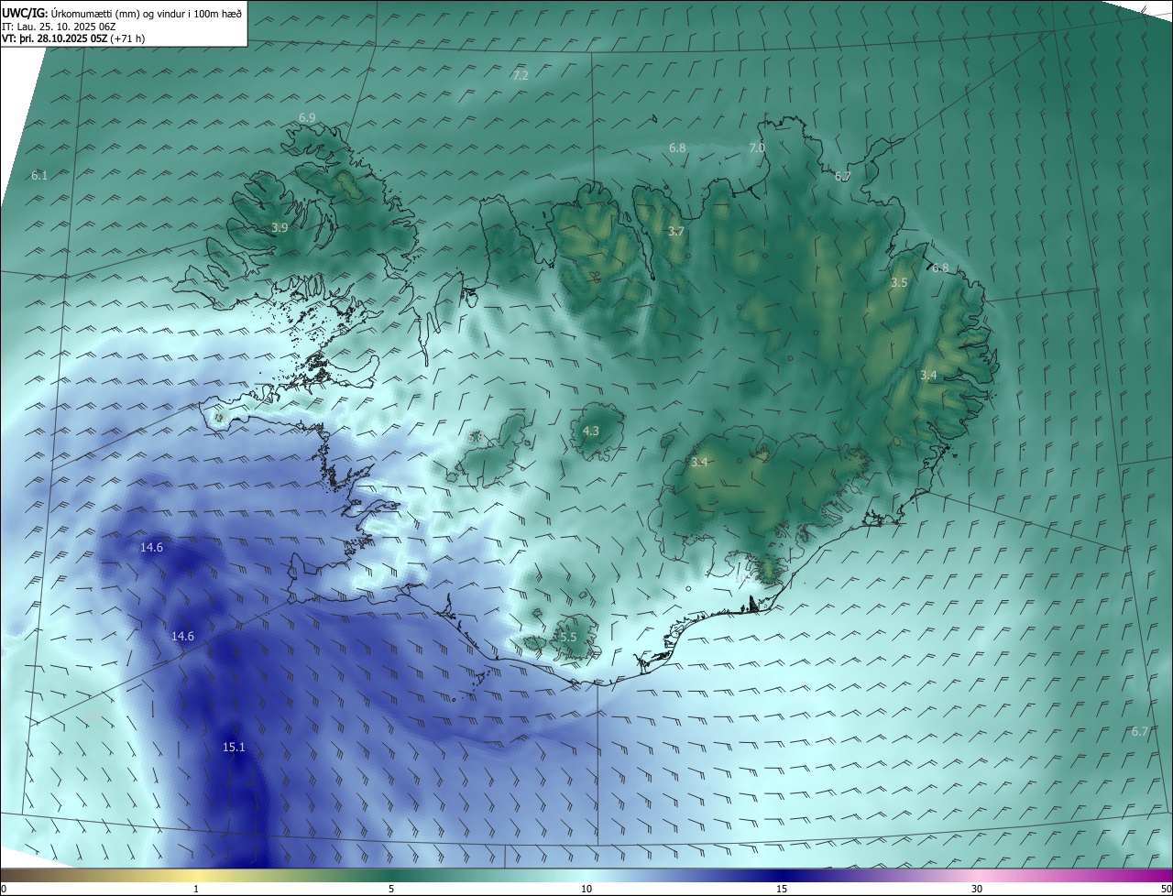Viewport: 1173px width, 896px height.
Task: Select the 4.3 value label on the glacier
Action: [x=591, y=431]
